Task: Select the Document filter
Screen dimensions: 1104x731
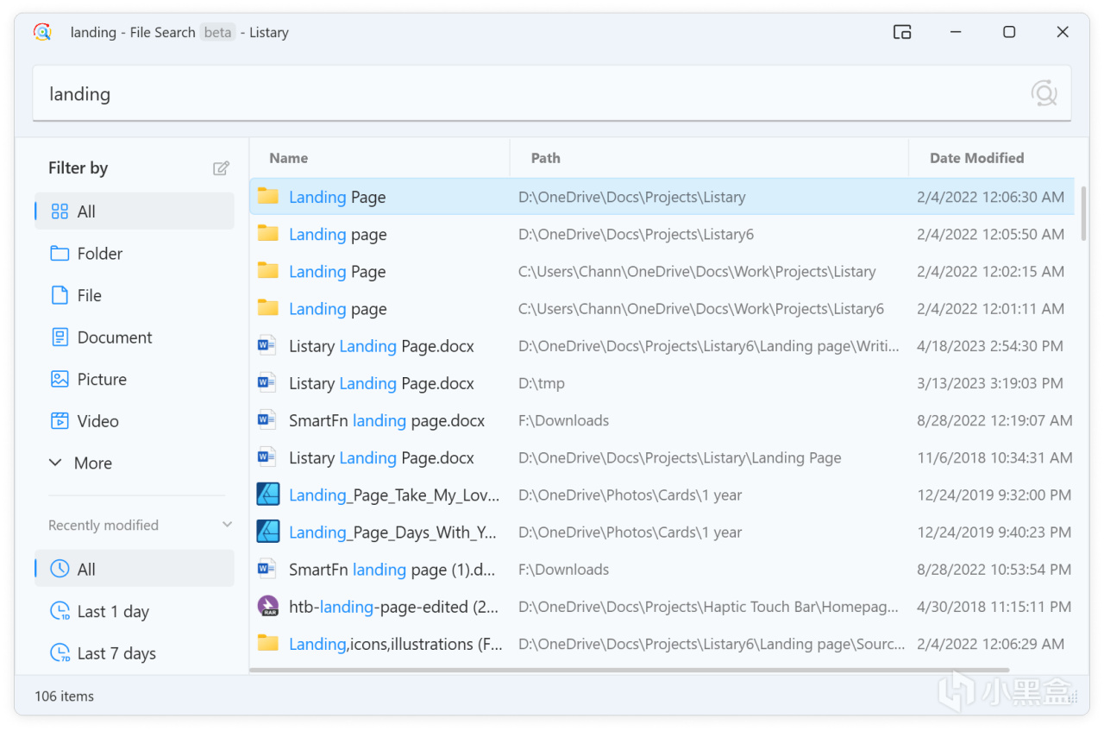Action: pos(114,337)
